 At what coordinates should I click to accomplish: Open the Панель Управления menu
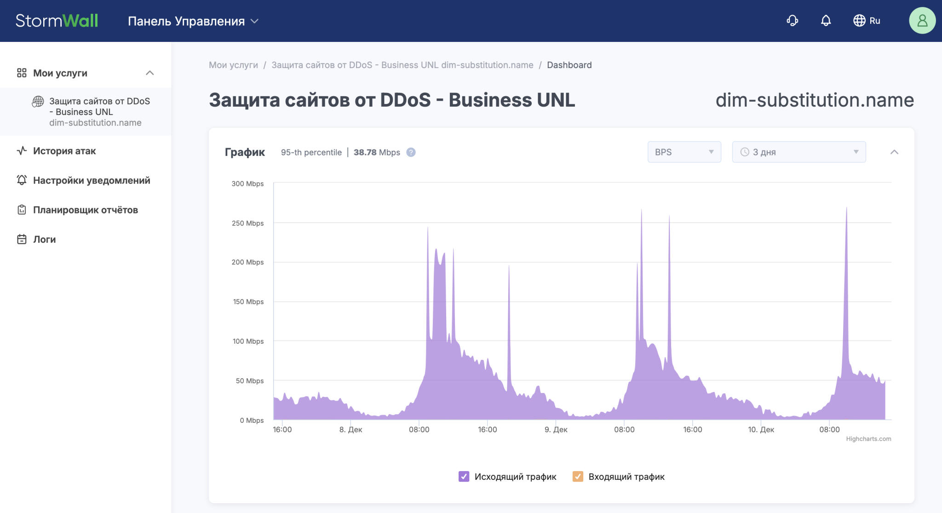coord(193,21)
